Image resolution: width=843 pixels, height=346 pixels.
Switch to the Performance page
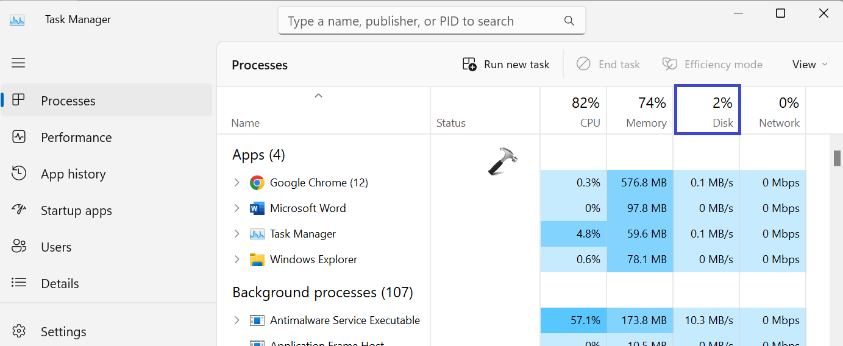pyautogui.click(x=76, y=138)
